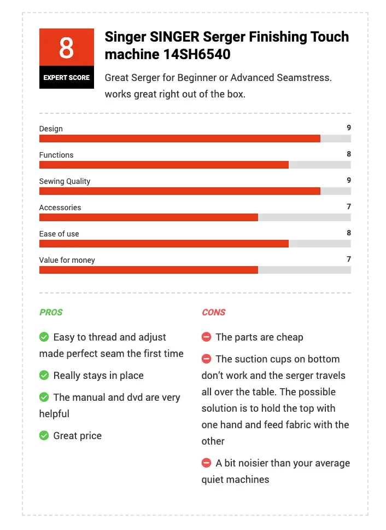Click the Great Serger for Beginner description text
The image size is (386, 530).
[x=218, y=86]
